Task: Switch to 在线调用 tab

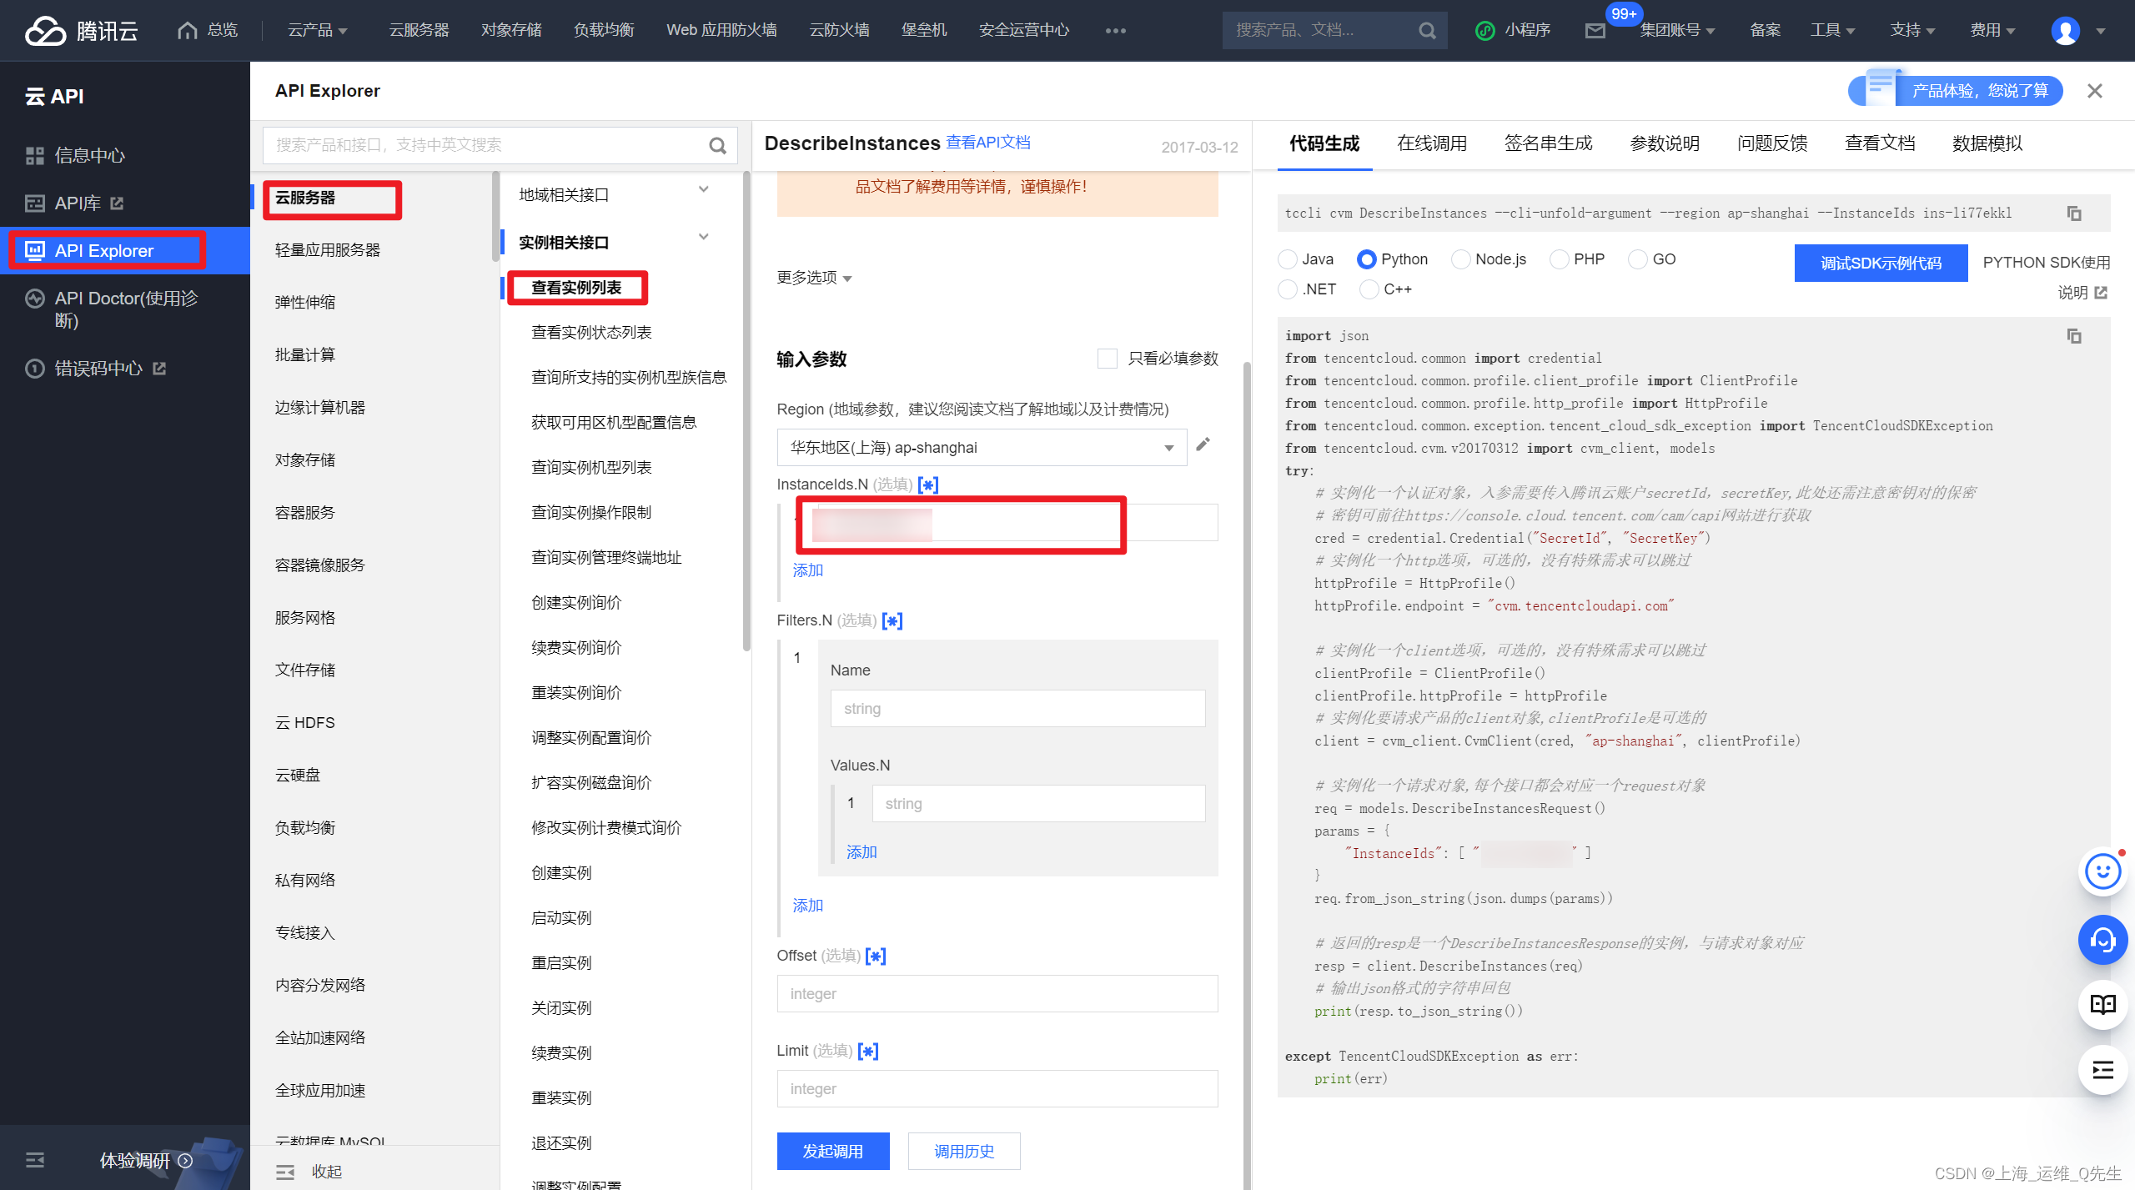Action: pyautogui.click(x=1432, y=143)
